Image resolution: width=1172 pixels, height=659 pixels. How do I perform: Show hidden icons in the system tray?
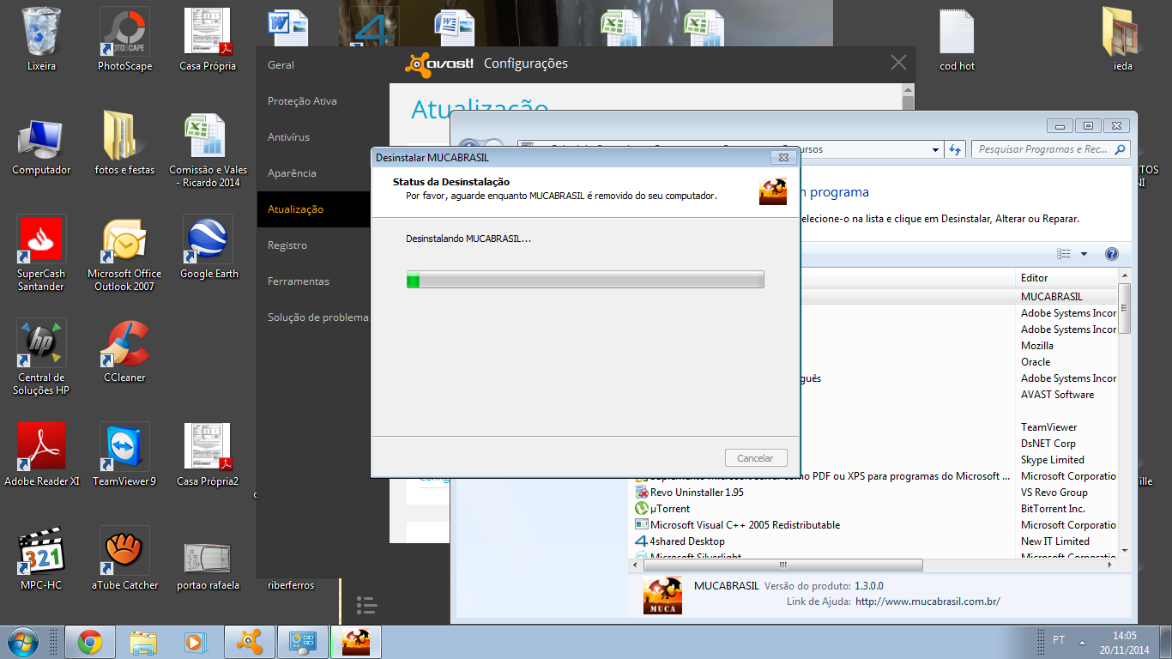1081,642
